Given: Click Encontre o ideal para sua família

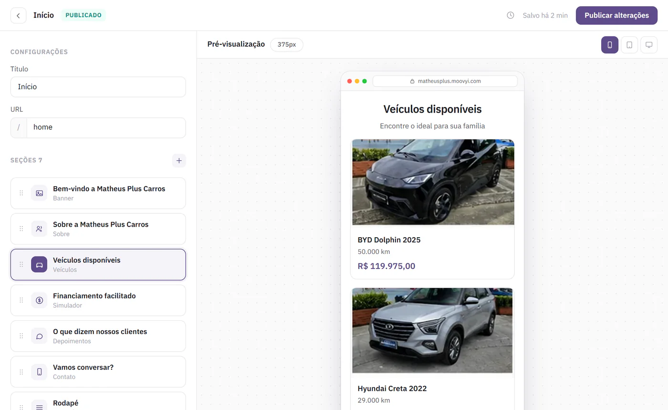Looking at the screenshot, I should tap(432, 126).
